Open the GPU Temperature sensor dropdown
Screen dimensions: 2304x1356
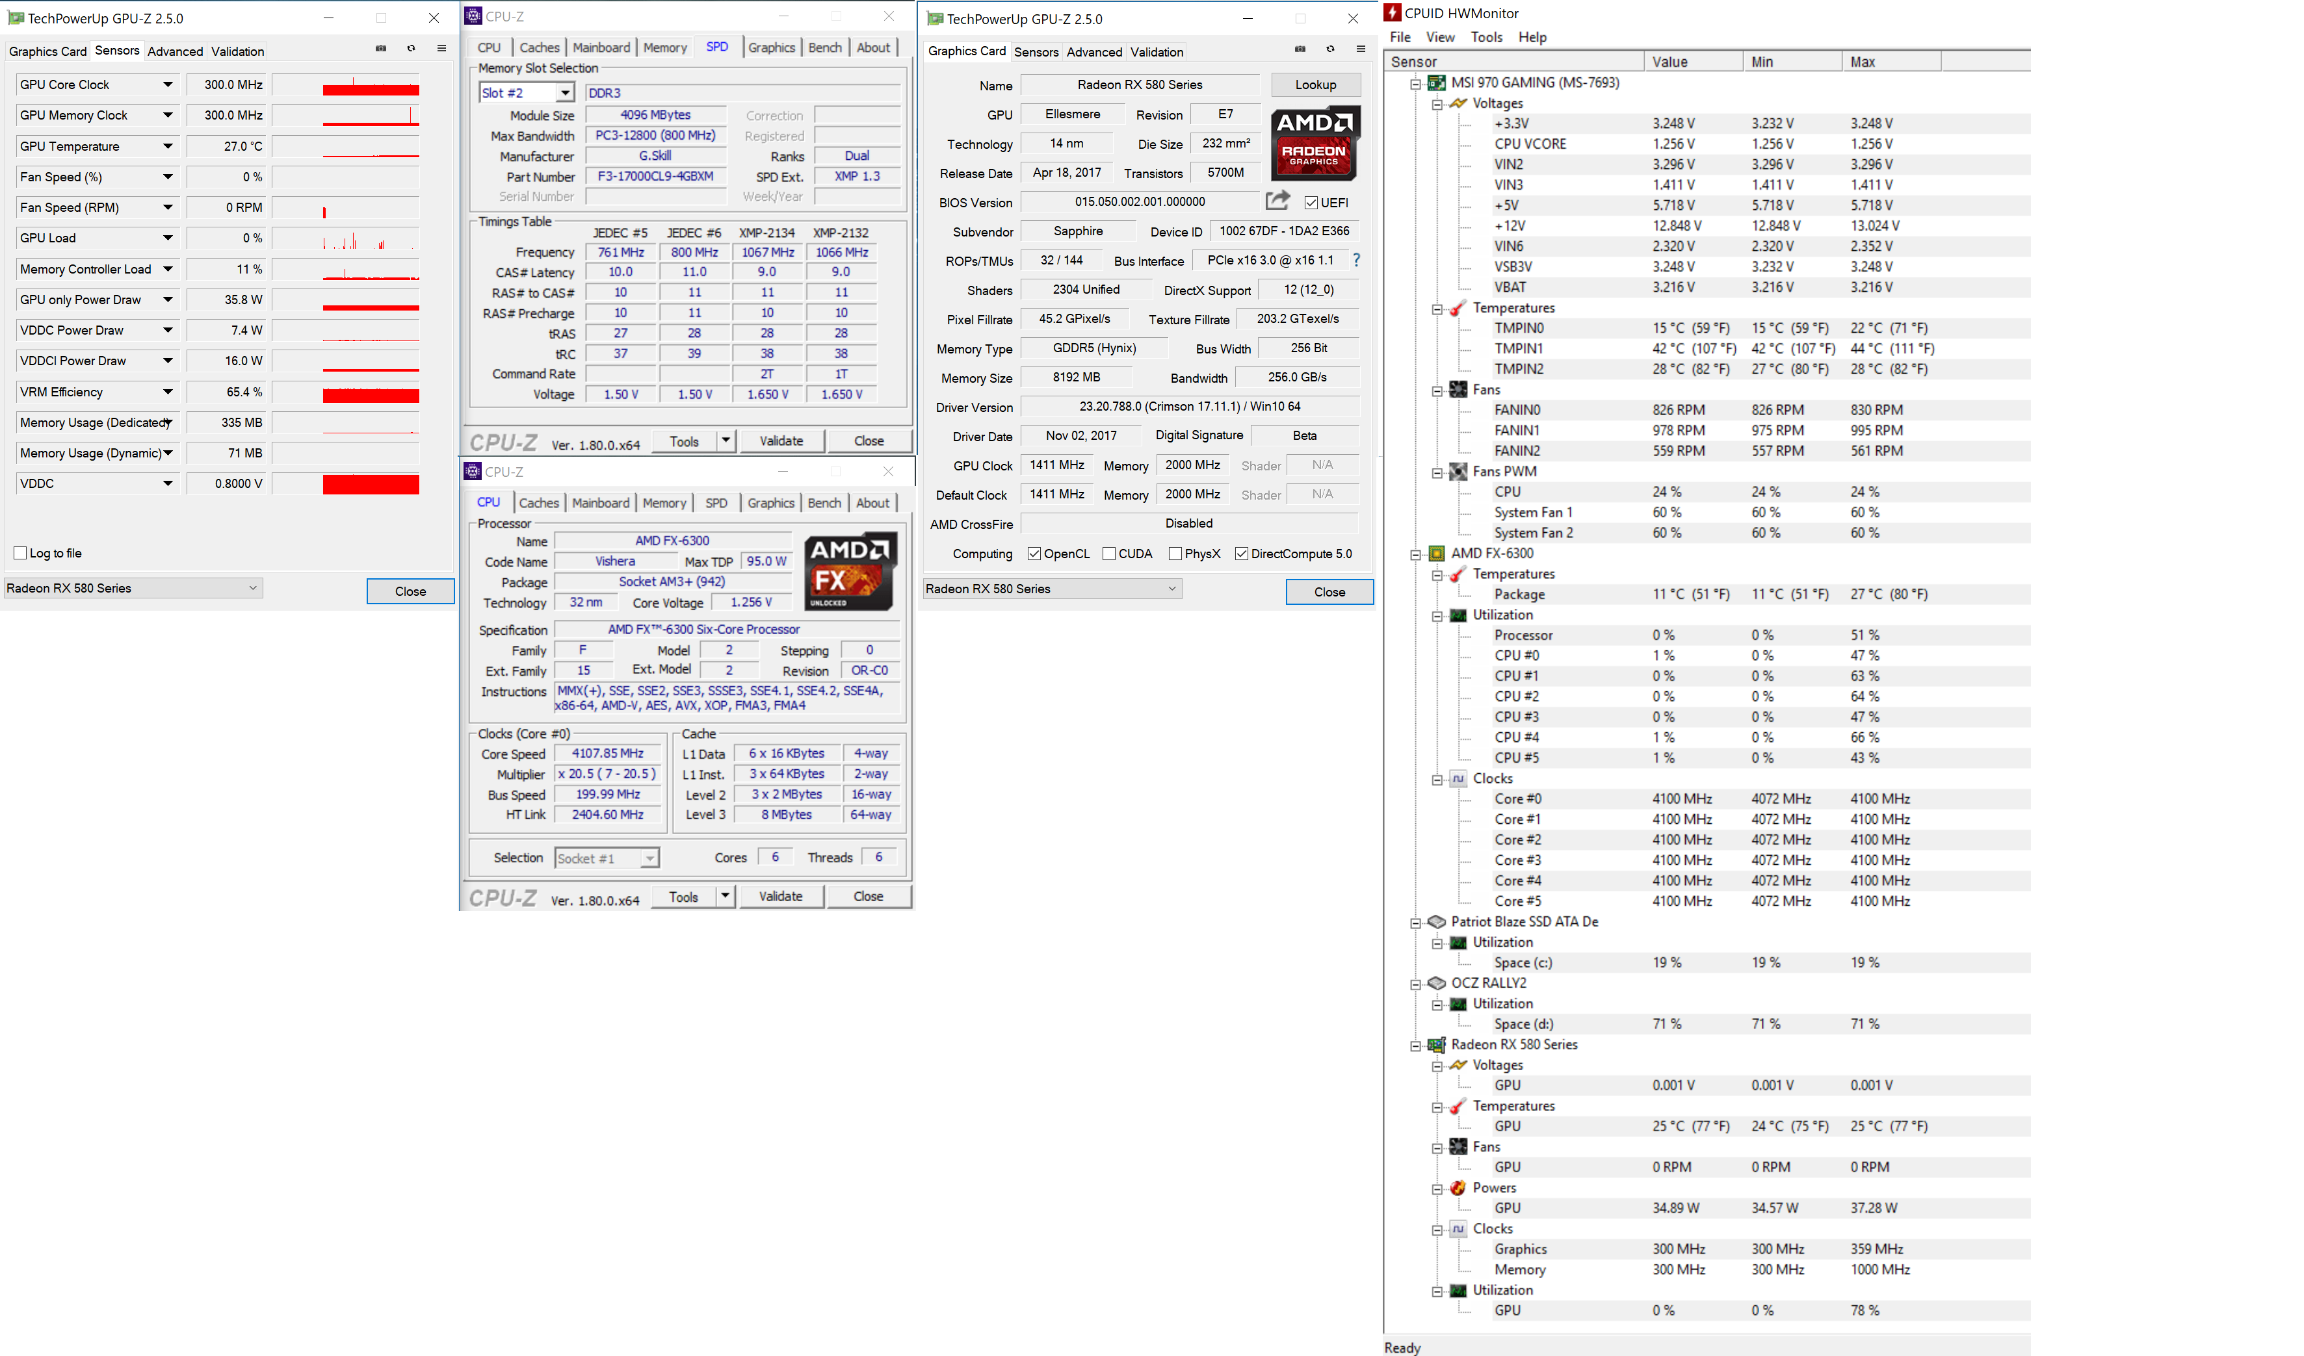168,146
